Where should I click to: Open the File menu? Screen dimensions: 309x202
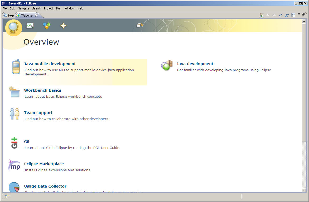4,8
